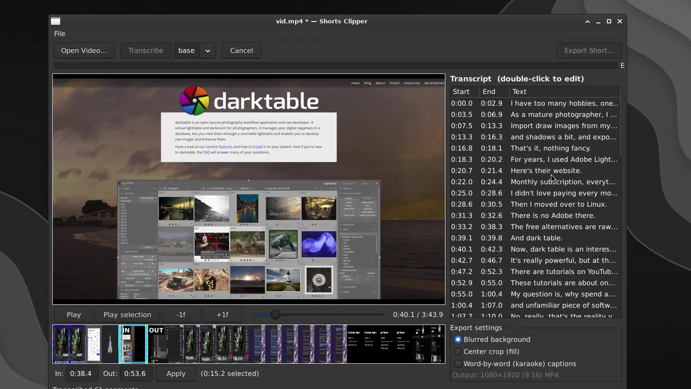
Task: Select transcript row "I have too many hobbies"
Action: pyautogui.click(x=535, y=103)
